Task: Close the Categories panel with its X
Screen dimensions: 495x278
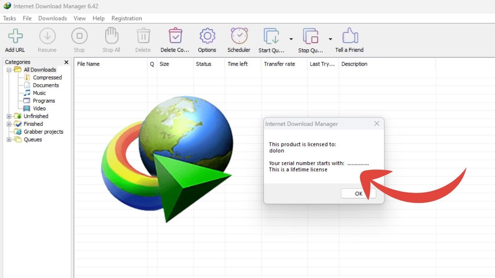Action: click(x=67, y=62)
